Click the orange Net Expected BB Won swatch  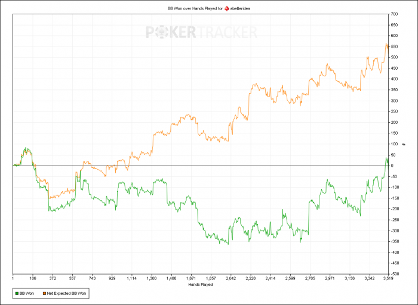(x=45, y=294)
